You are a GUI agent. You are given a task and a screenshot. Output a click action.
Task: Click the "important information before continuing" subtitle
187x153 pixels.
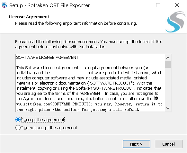[x=100, y=23]
